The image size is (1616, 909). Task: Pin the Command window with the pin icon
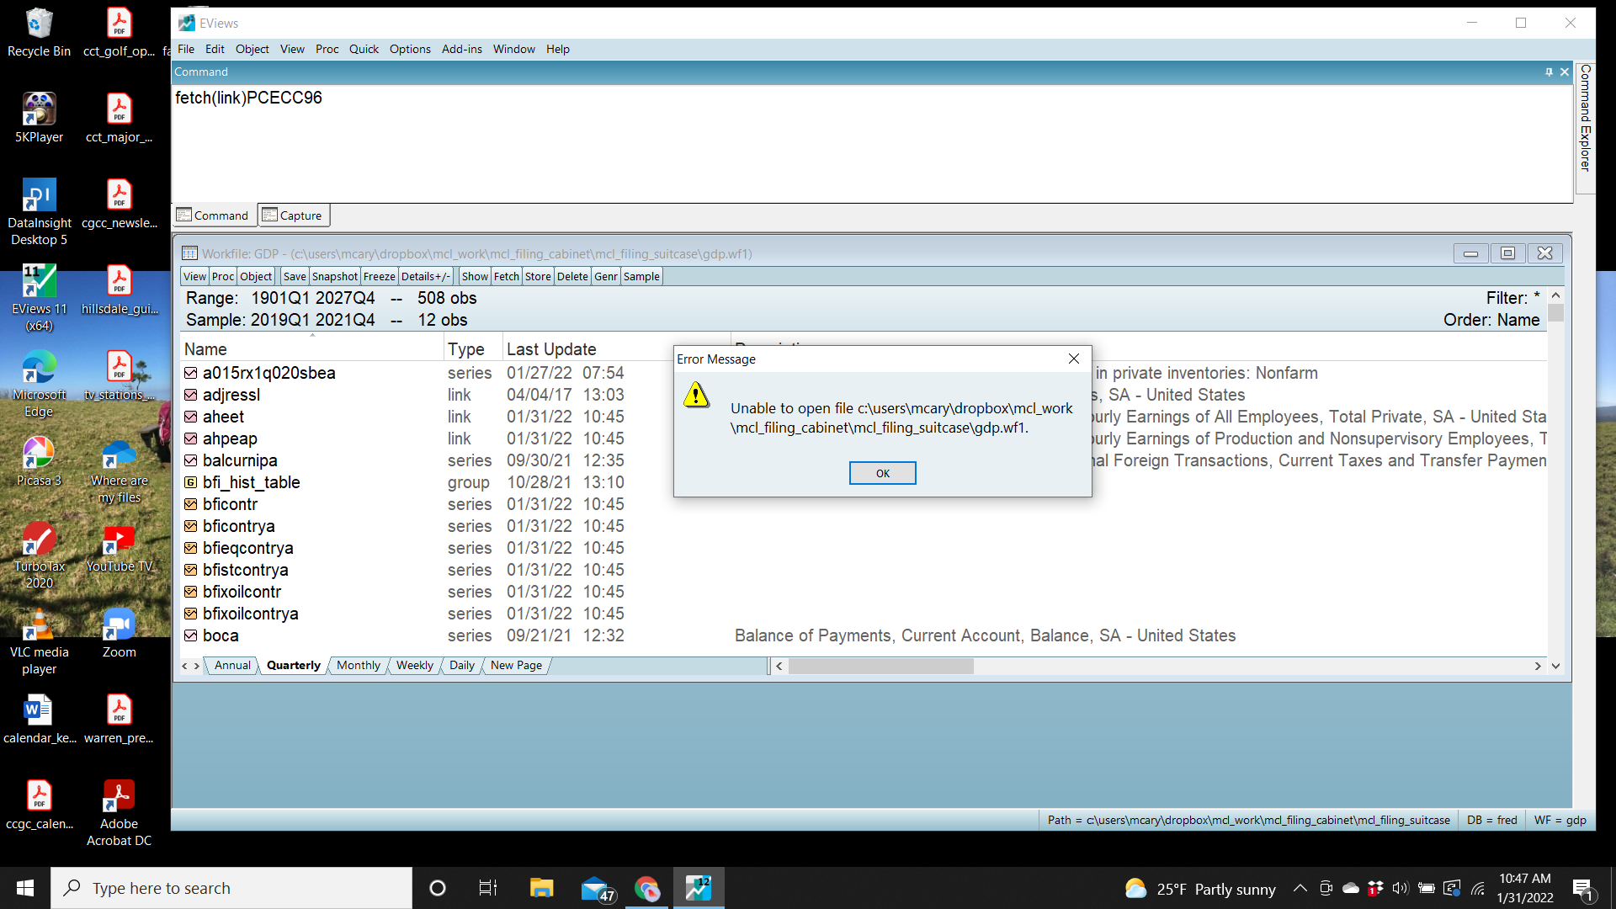(1549, 72)
